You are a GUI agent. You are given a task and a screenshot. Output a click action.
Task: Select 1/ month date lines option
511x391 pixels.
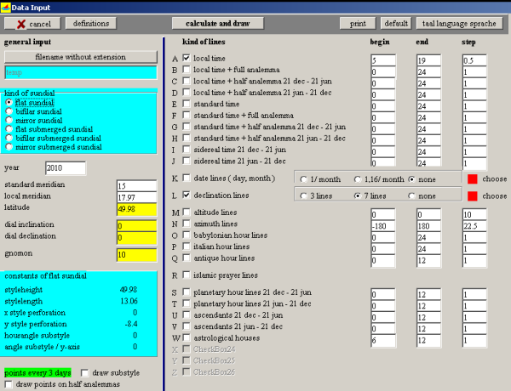coord(303,179)
